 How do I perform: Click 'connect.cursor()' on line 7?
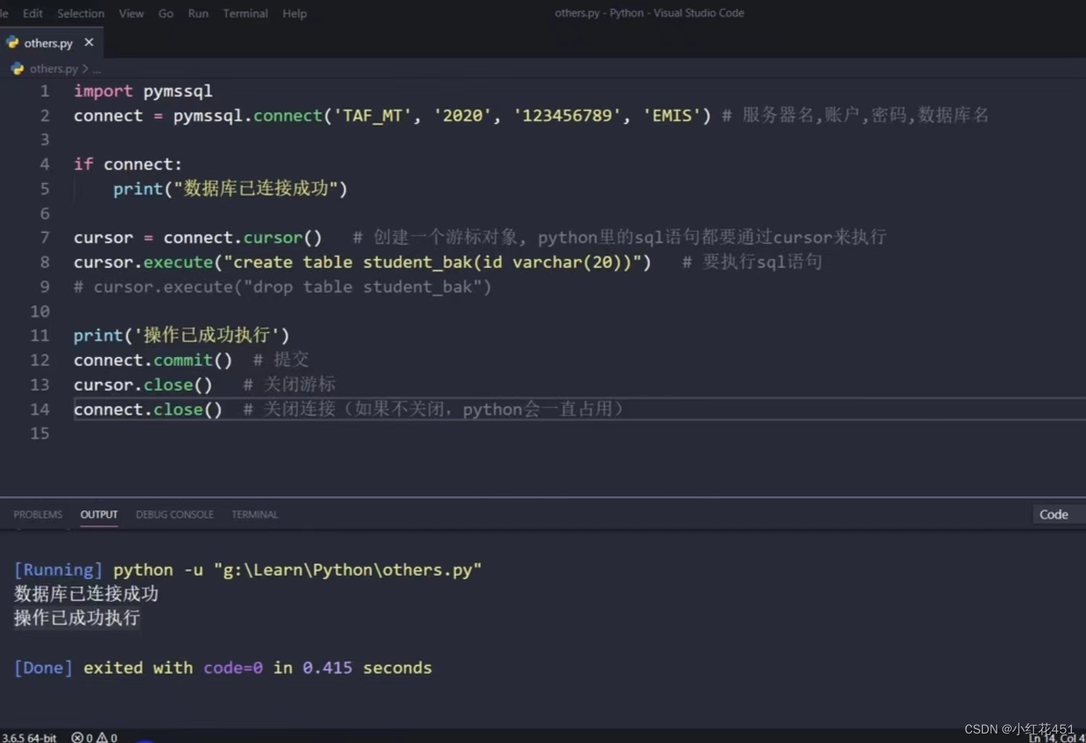point(242,238)
